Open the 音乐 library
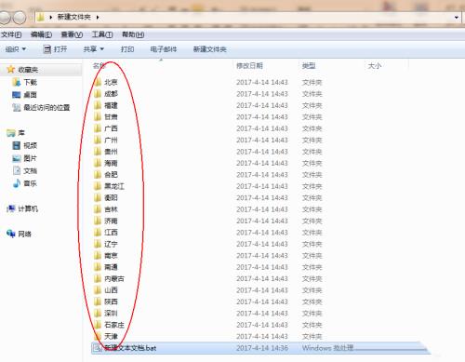 point(31,183)
